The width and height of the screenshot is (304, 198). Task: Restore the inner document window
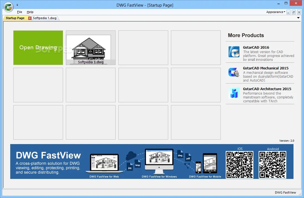coord(294,12)
